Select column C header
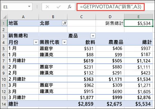This screenshot has height=109, width=155. 81,17
